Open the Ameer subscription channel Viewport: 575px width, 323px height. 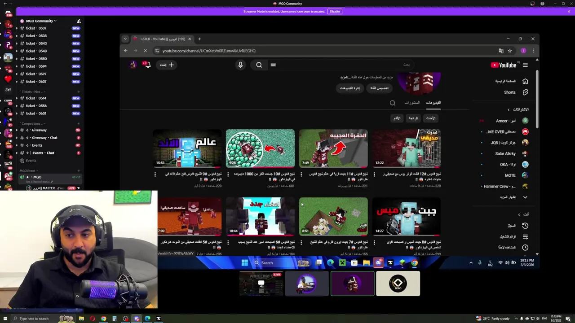tap(512, 121)
